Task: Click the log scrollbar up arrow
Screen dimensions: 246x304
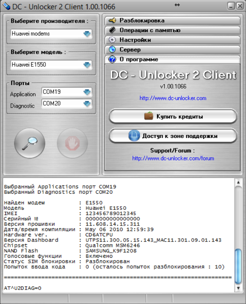Action: point(238,182)
